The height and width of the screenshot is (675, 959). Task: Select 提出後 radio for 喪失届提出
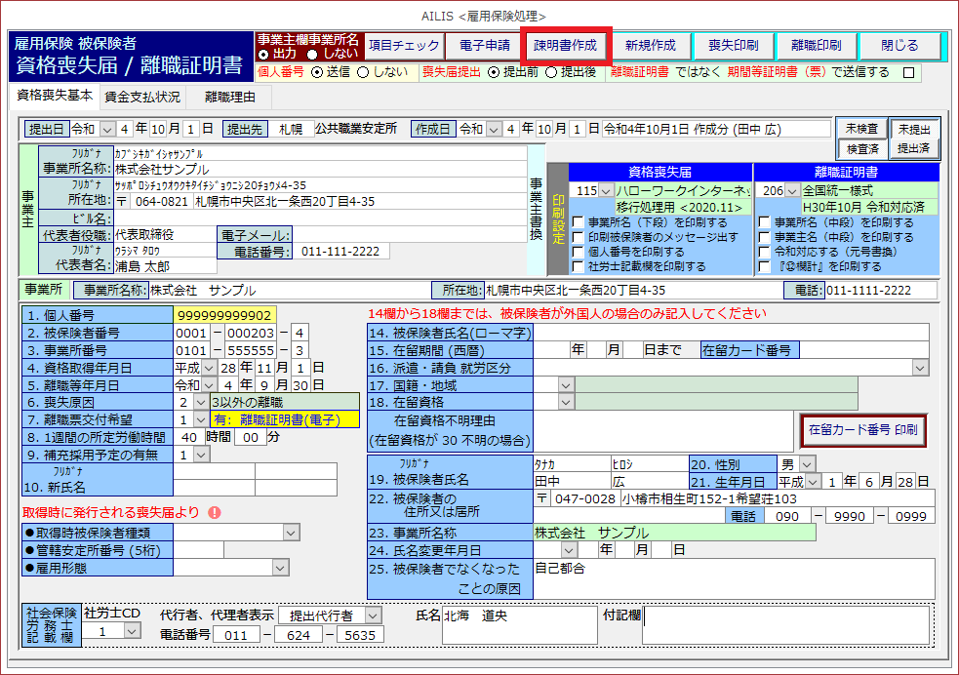[x=551, y=72]
